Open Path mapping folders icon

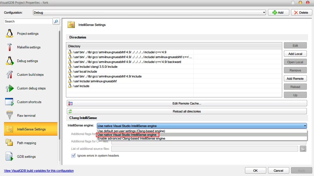[10, 143]
